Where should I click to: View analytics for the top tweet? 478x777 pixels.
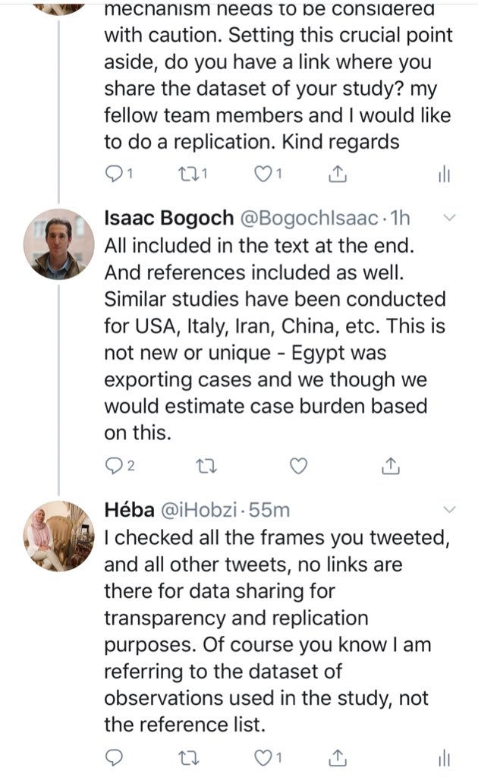[444, 175]
